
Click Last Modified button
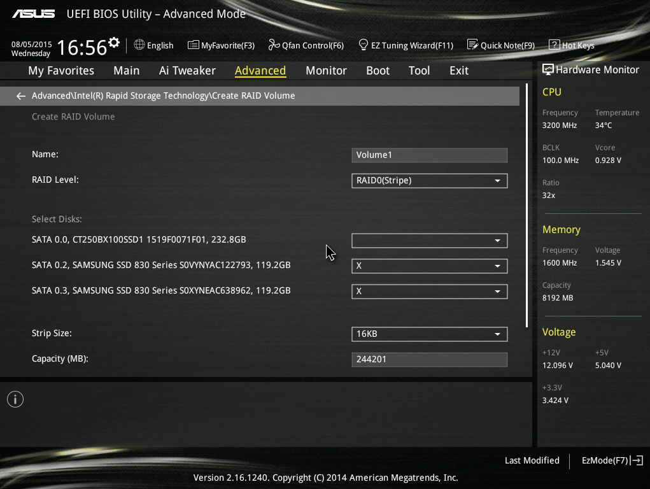[x=532, y=460]
